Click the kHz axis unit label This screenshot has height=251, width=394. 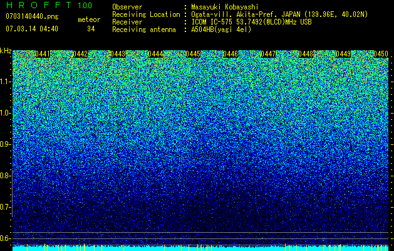6,51
